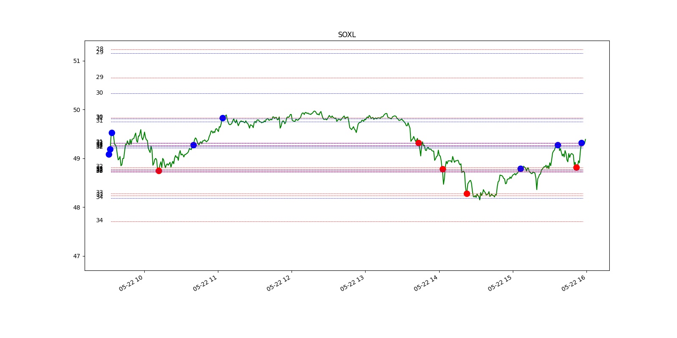Viewport: 677px width, 338px height.
Task: Select the lowest blue marker near market open
Action: pos(109,154)
